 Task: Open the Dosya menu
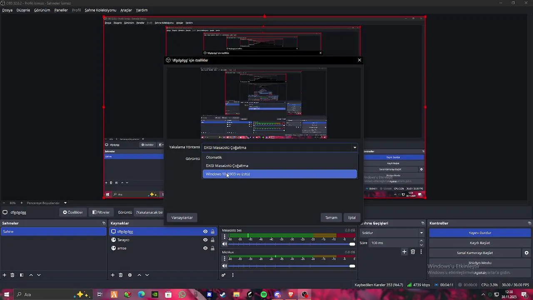(7, 10)
